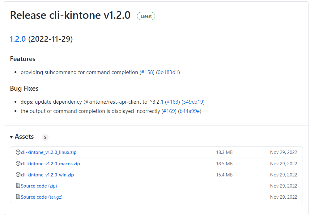Click the package icon beside cli-kintone_v1.2.0_macos.zip
Viewport: 319px width, 215px height.
coord(18,163)
